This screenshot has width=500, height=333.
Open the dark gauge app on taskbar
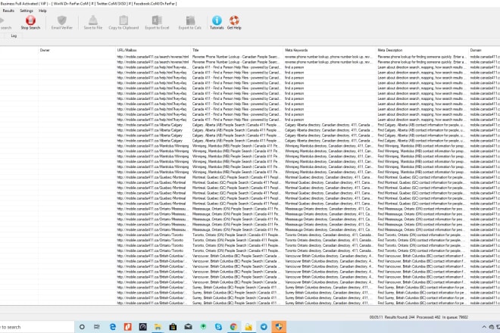[143, 327]
